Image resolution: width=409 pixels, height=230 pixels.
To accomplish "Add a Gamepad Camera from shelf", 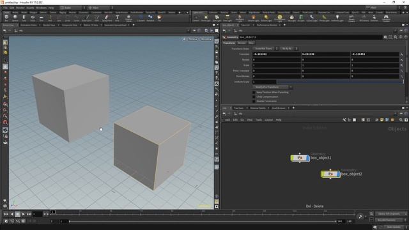I will (386, 18).
